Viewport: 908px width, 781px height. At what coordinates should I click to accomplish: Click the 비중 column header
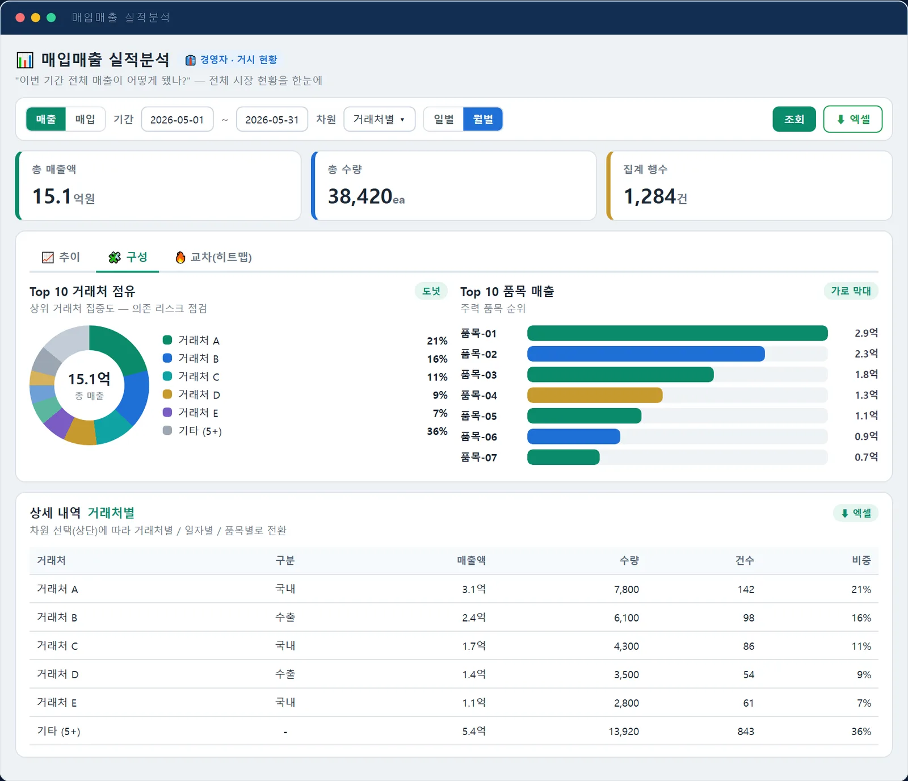click(x=861, y=561)
